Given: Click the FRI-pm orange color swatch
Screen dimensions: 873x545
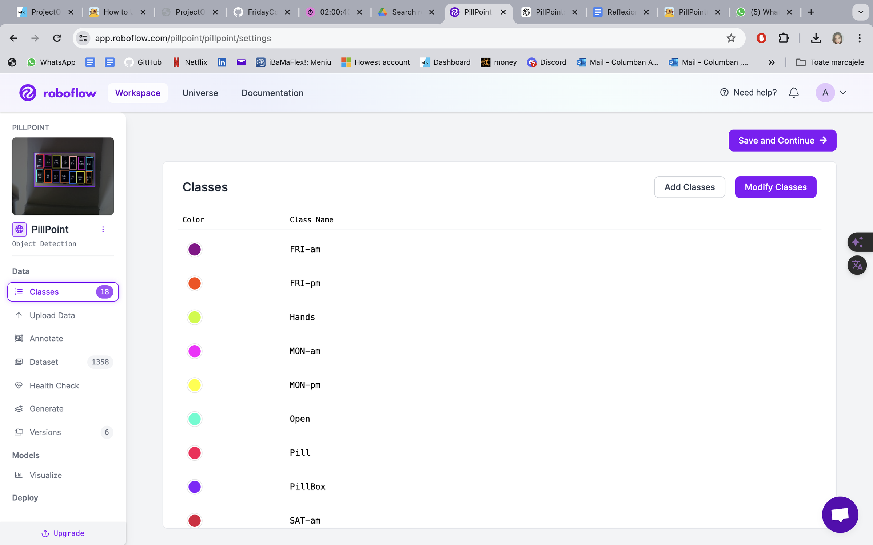Looking at the screenshot, I should (194, 283).
